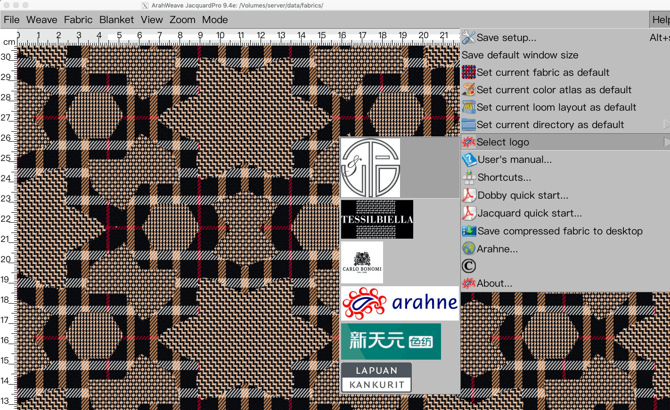Pick the Tessilbiella logo
Viewport: 670px width, 410px height.
[377, 219]
